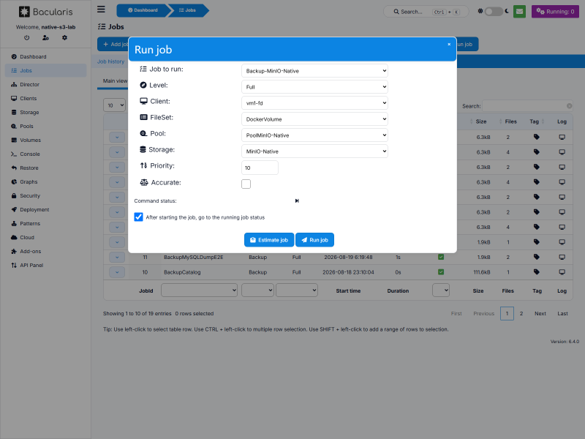Open Cloud in the sidebar
Viewport: 585px width, 439px height.
click(45, 237)
